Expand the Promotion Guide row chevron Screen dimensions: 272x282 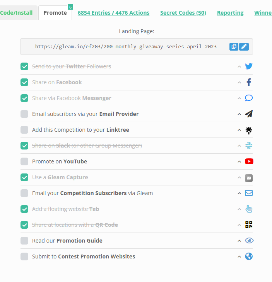[239, 241]
